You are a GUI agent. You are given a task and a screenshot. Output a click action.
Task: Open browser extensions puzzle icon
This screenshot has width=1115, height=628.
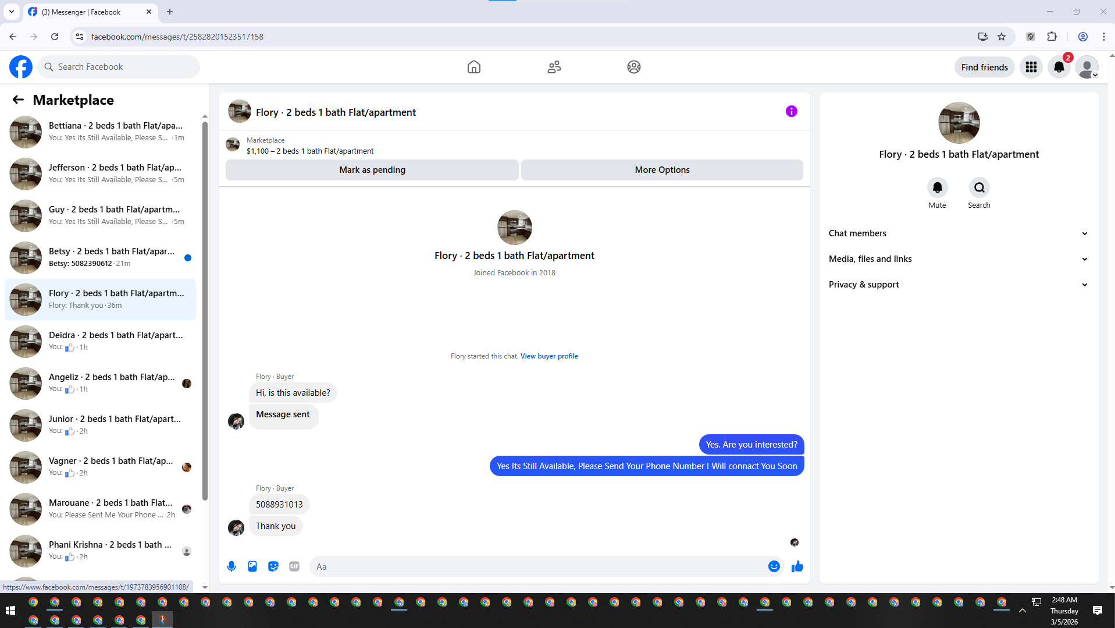tap(1052, 37)
